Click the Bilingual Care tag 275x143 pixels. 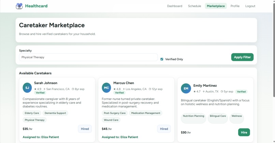coord(218,118)
